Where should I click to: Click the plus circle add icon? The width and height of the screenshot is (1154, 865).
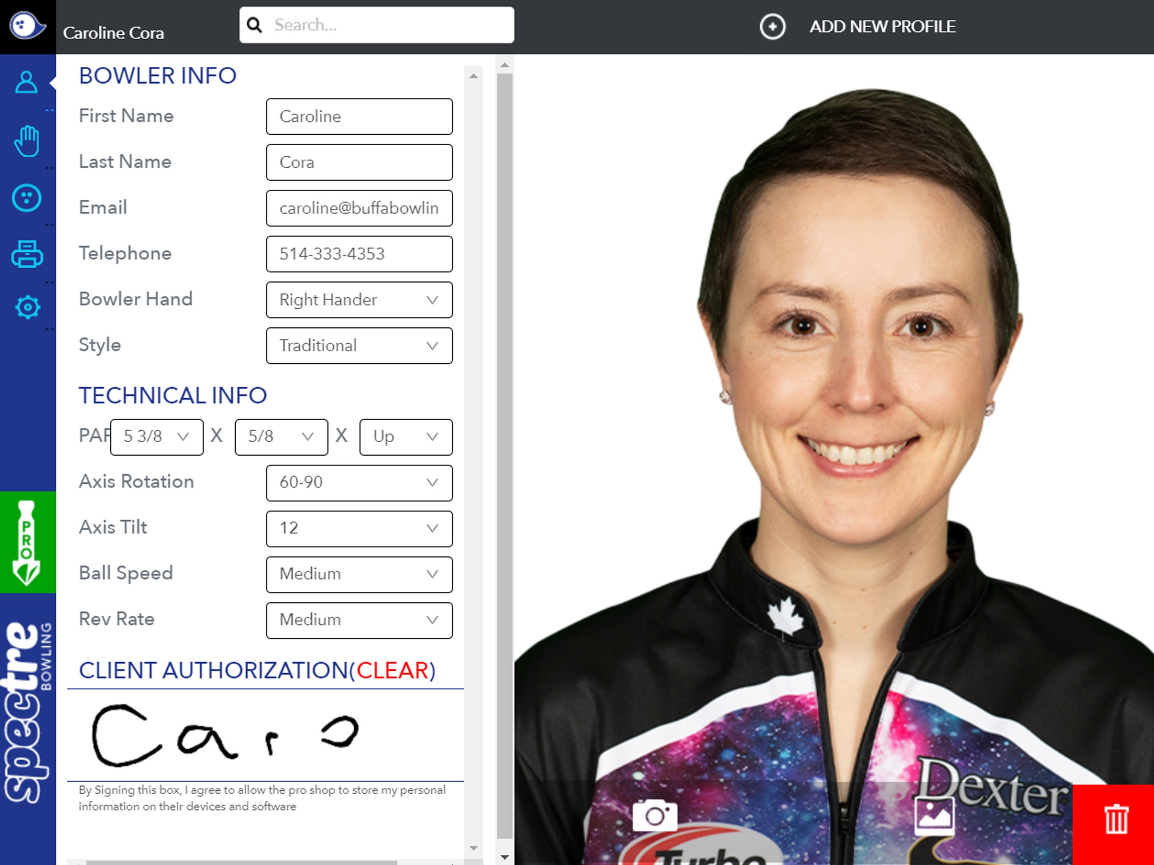(772, 27)
